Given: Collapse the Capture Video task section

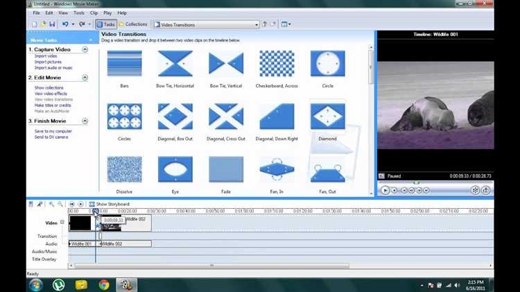Looking at the screenshot, I should tap(85, 49).
